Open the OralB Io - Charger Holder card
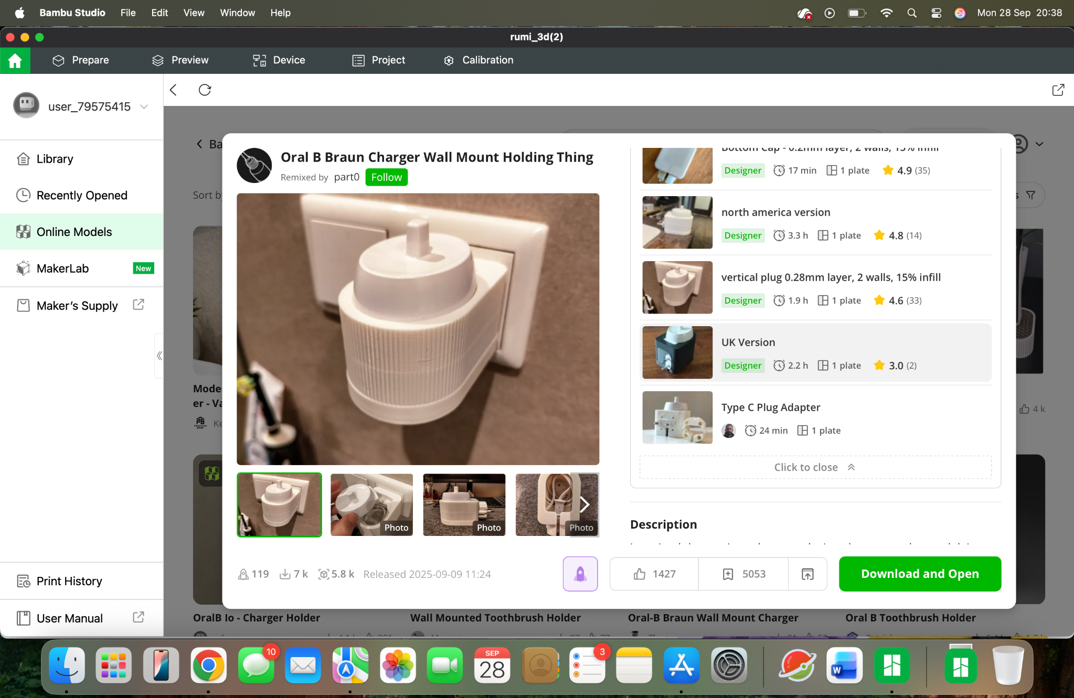Screen dimensions: 1074x698 point(257,618)
